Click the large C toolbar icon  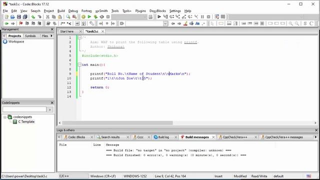(x=311, y=23)
